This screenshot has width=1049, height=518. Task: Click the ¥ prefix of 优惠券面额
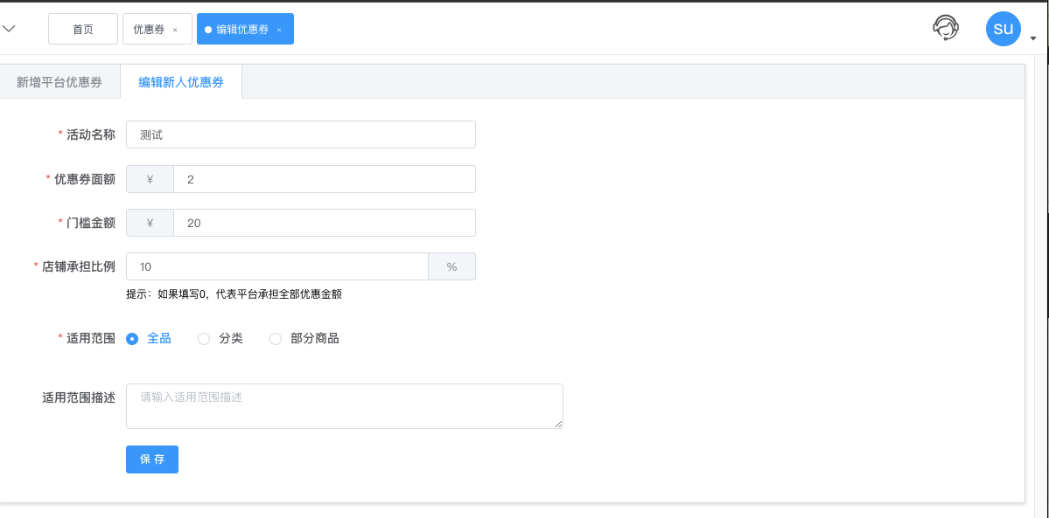point(150,179)
